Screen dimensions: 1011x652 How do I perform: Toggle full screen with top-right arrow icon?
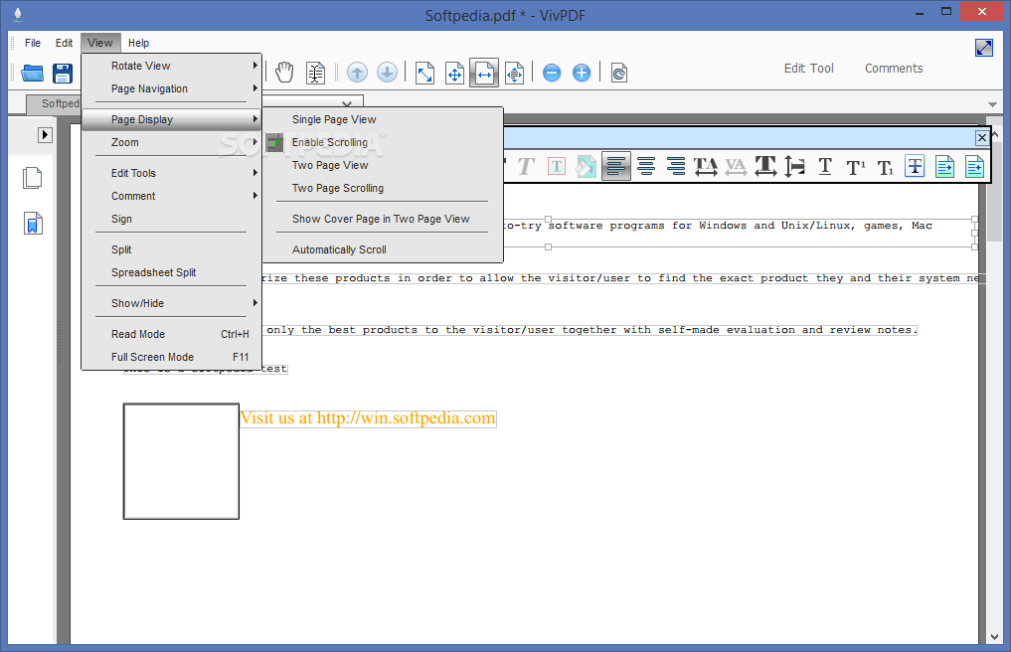984,48
